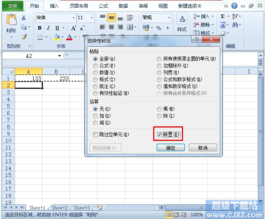This screenshot has height=219, width=265.
Task: Select the 批注(C) paste option
Action: click(104, 87)
